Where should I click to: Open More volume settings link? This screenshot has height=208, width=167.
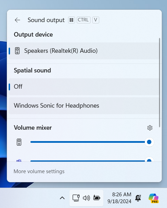(x=39, y=171)
